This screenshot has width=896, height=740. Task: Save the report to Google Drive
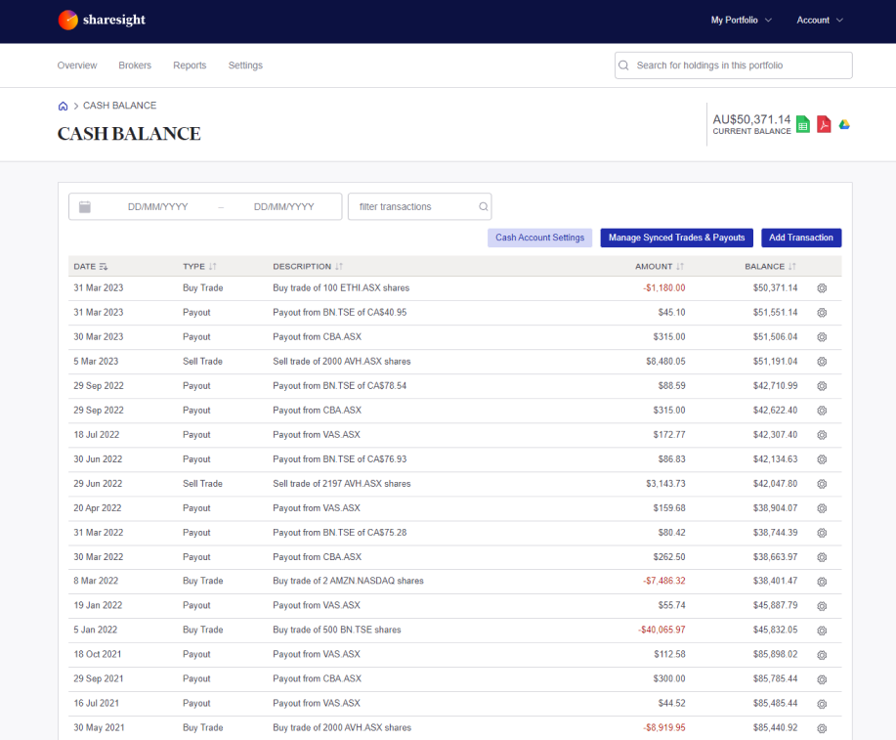[844, 124]
